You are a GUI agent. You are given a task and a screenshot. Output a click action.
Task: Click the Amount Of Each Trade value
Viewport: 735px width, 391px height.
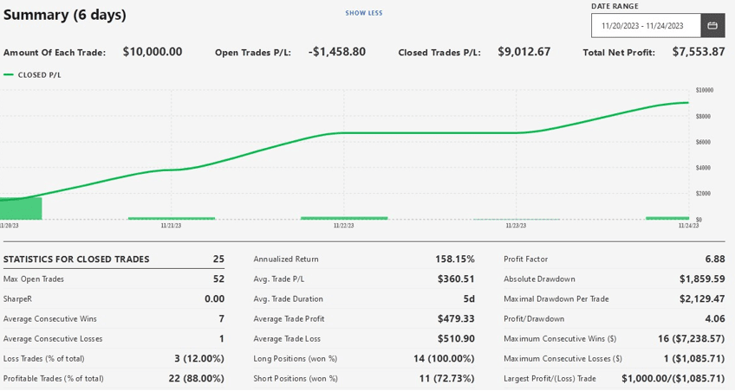tap(153, 52)
